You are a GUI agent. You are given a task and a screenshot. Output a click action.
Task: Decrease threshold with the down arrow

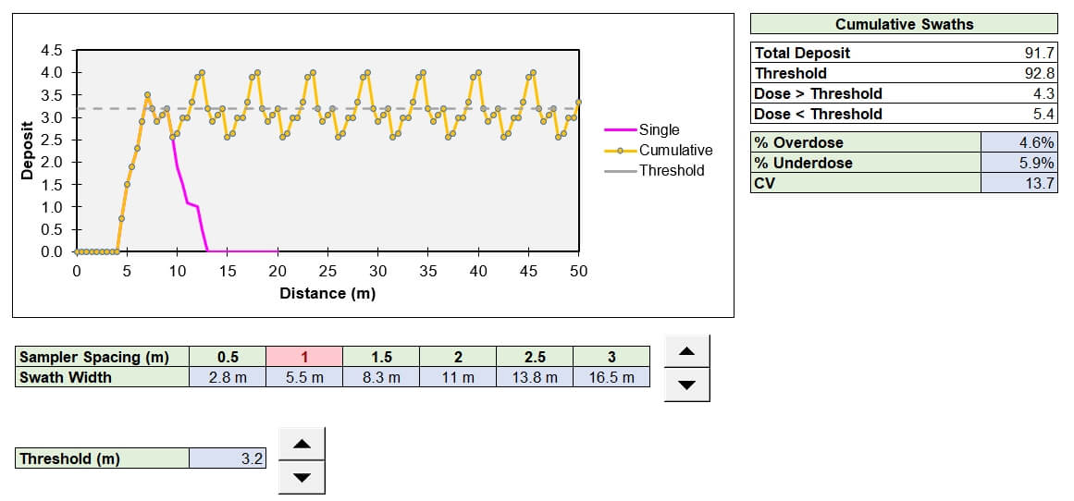pos(302,477)
